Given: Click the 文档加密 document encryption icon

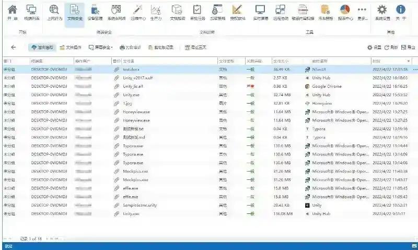Looking at the screenshot, I should coord(177,13).
